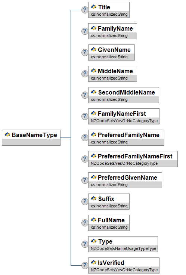The image size is (186, 275).
Task: Click the question mark icon beside Title
Action: coord(85,10)
